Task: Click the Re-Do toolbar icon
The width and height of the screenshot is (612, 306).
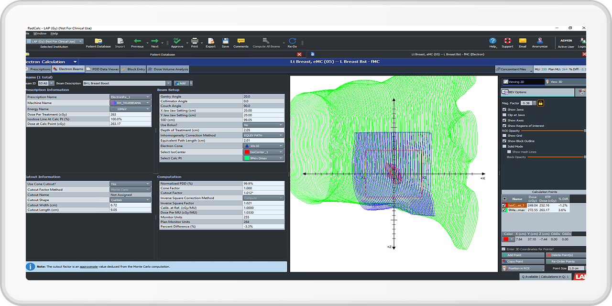Action: [x=292, y=41]
